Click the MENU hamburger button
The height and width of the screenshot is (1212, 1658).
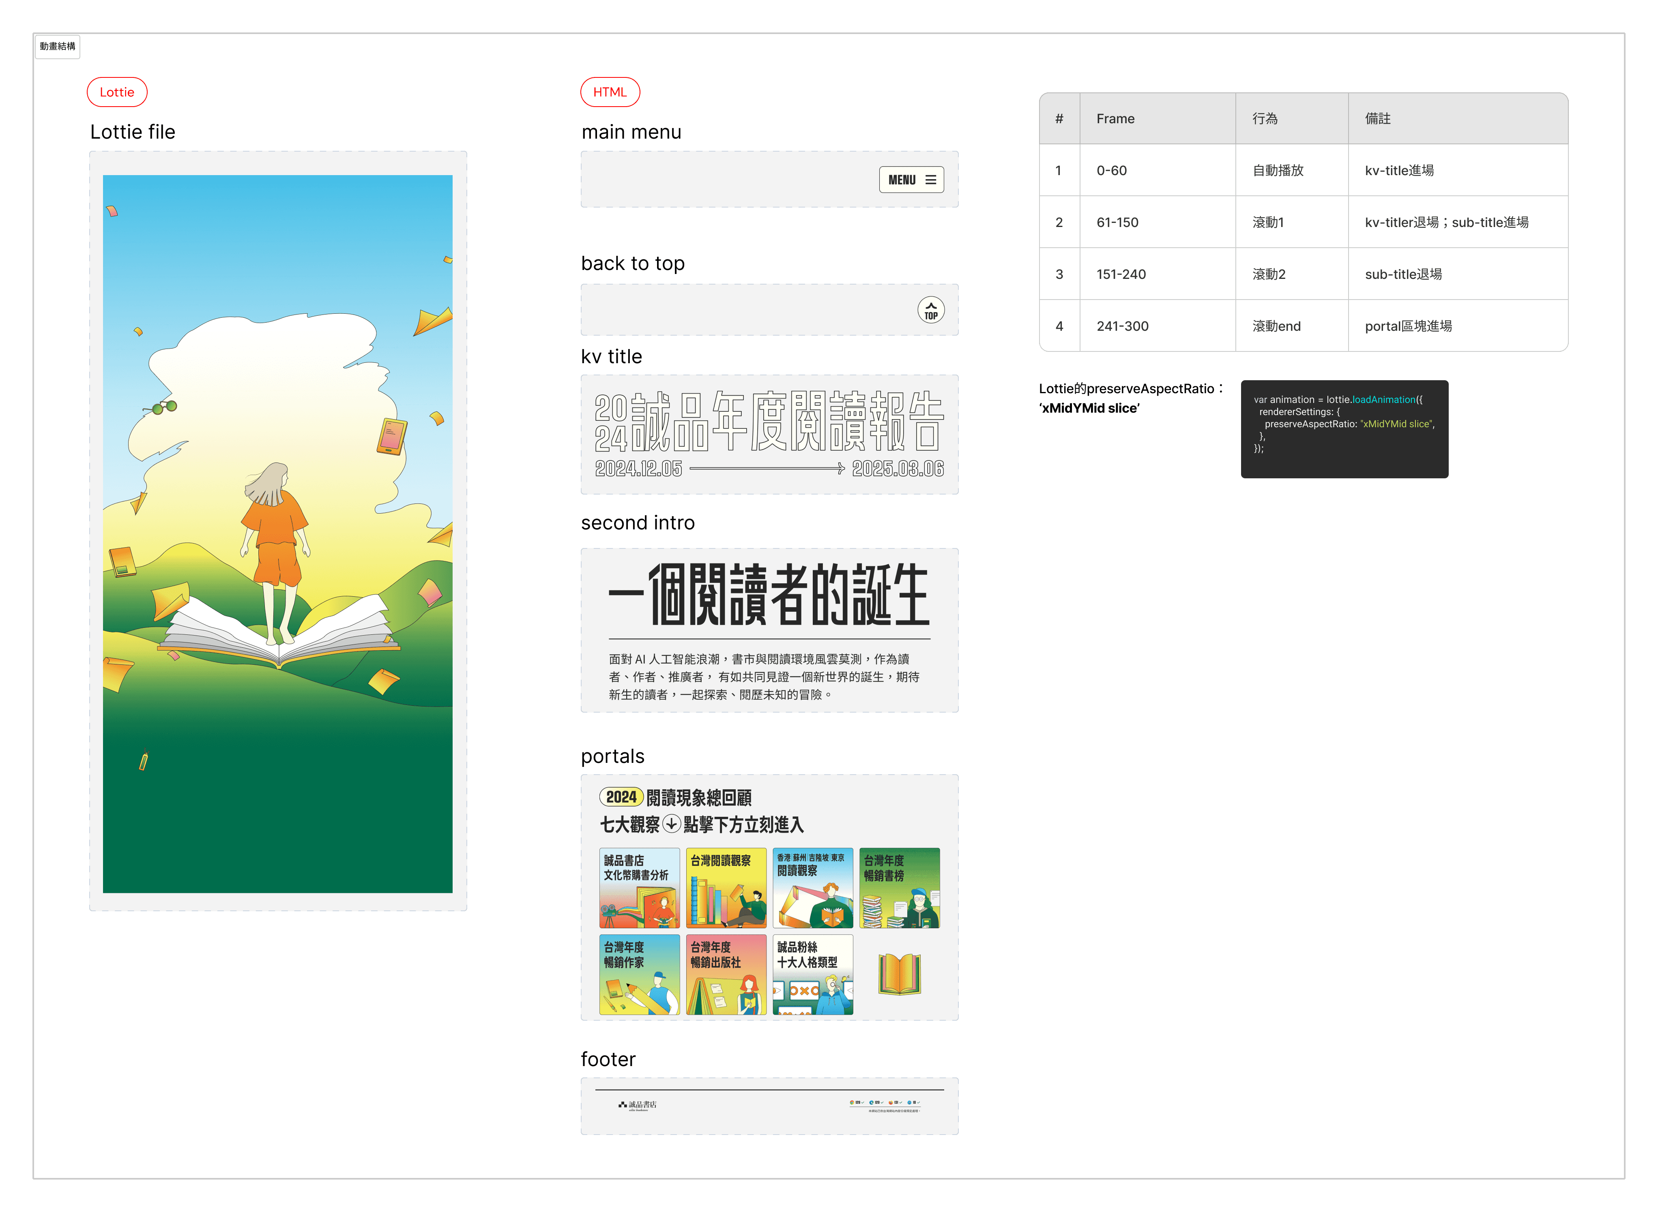tap(911, 180)
